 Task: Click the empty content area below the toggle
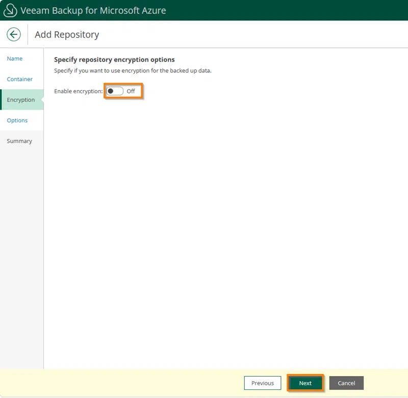224,229
